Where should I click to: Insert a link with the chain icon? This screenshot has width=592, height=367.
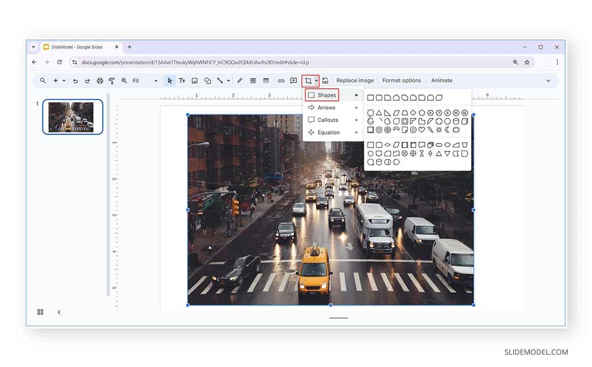pos(281,81)
